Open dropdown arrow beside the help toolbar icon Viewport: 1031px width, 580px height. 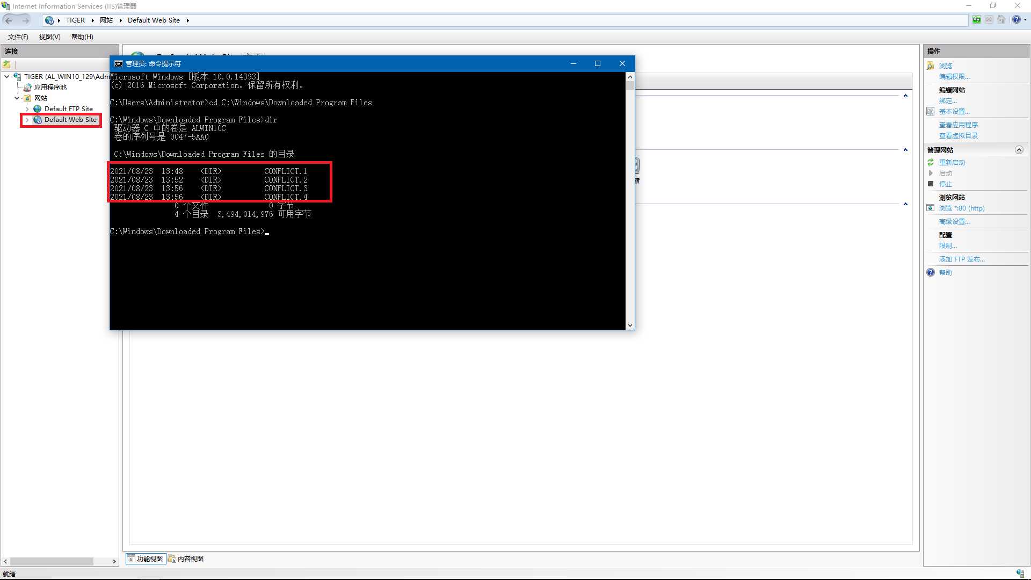[1025, 20]
